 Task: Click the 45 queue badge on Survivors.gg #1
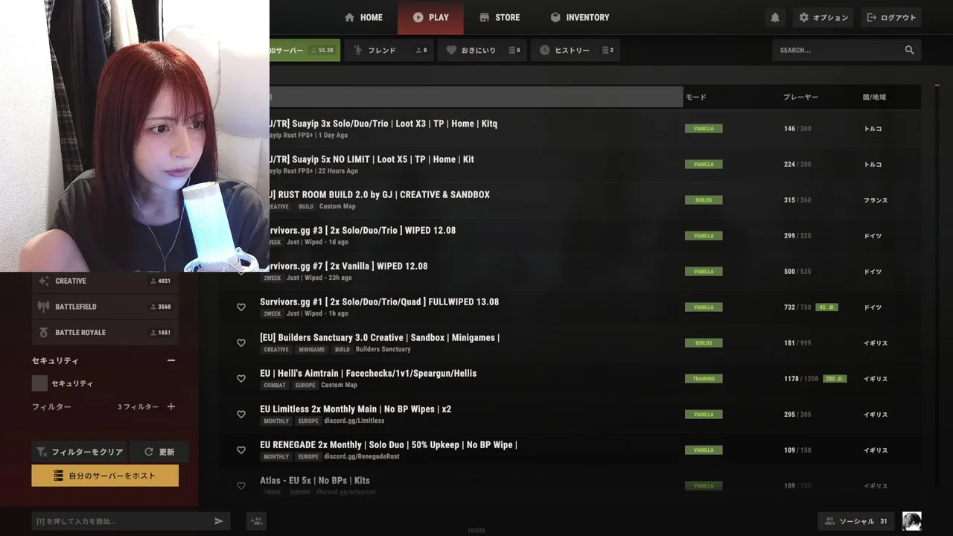tap(826, 307)
